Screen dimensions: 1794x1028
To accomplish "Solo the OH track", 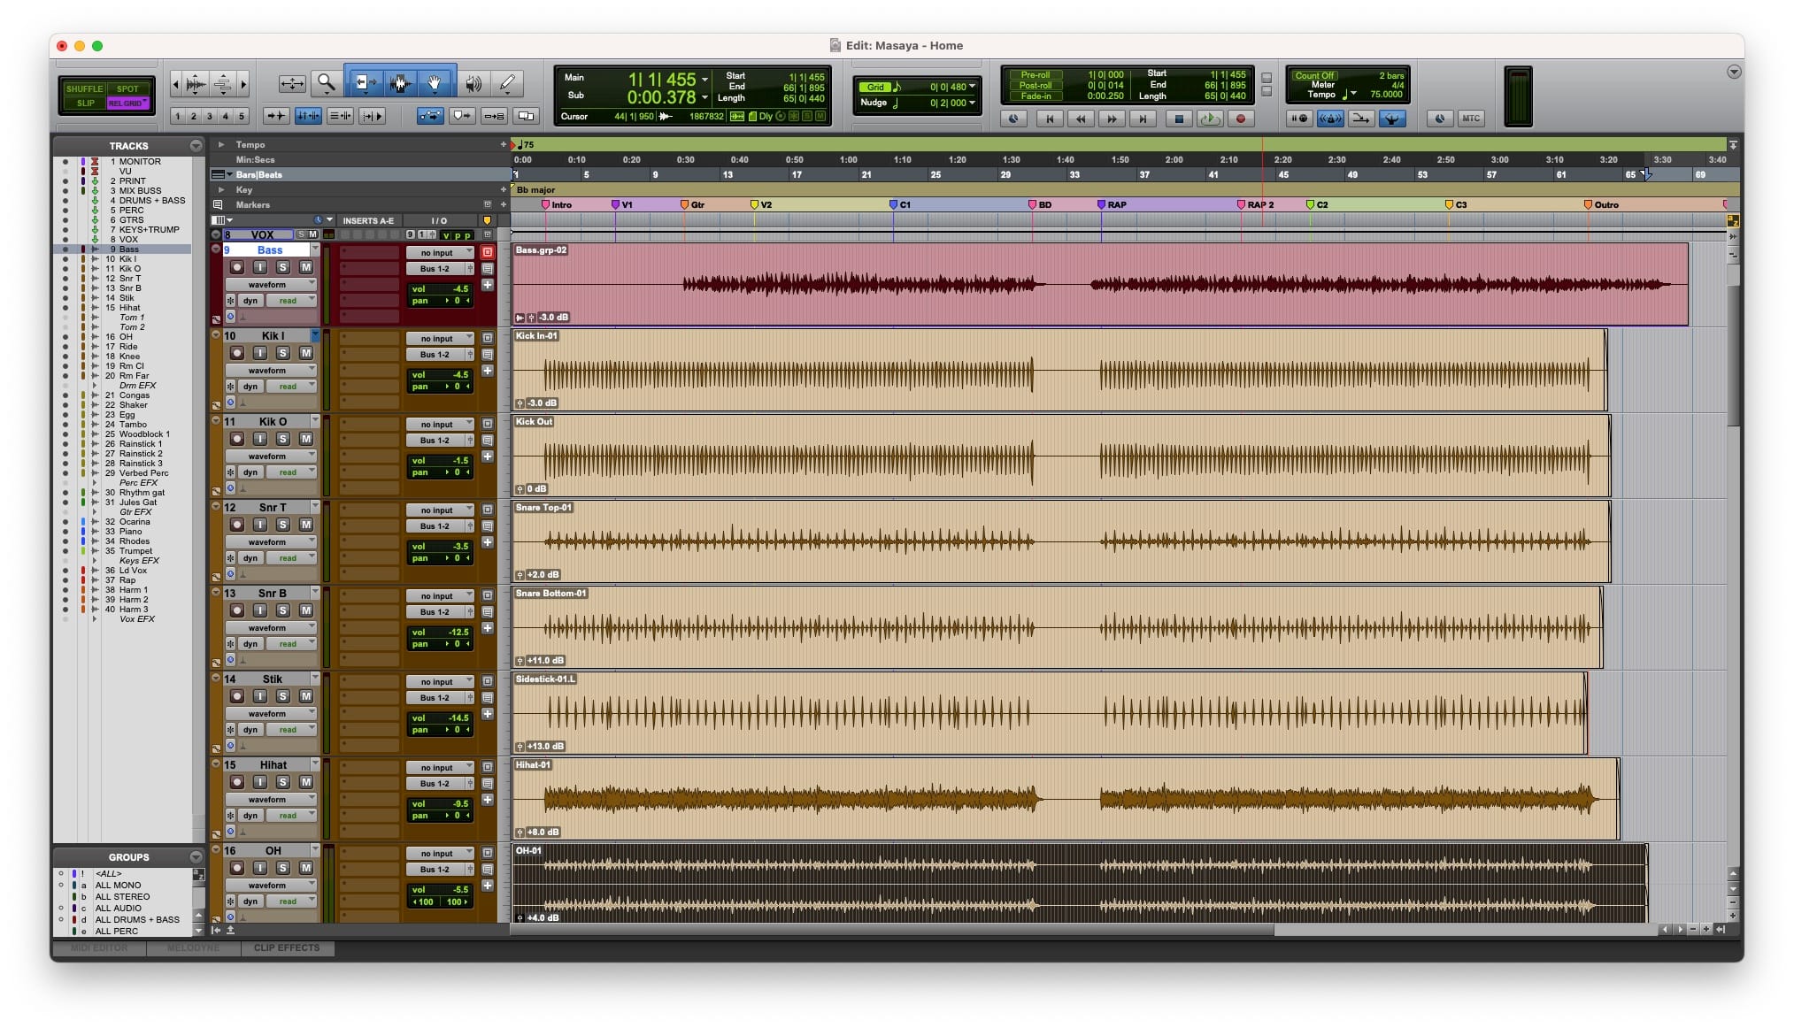I will coord(282,868).
